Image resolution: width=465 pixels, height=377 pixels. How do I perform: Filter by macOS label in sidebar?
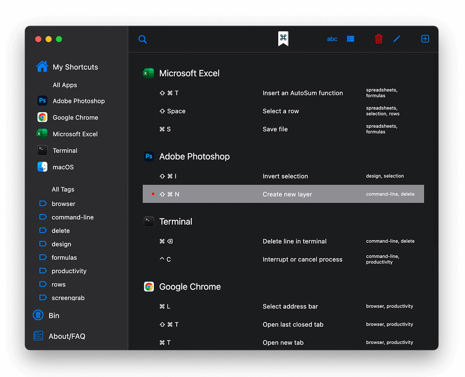(63, 167)
